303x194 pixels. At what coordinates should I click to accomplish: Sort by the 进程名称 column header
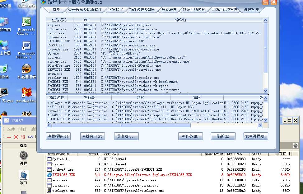[59, 20]
